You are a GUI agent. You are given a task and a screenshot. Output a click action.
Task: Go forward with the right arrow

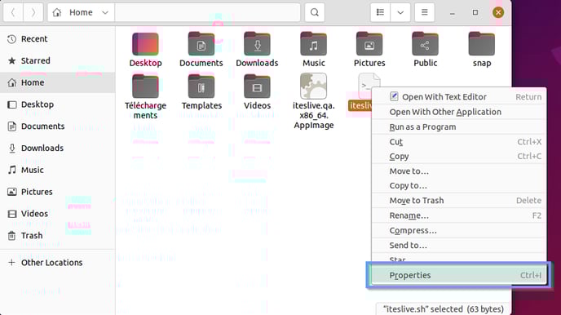pyautogui.click(x=33, y=12)
